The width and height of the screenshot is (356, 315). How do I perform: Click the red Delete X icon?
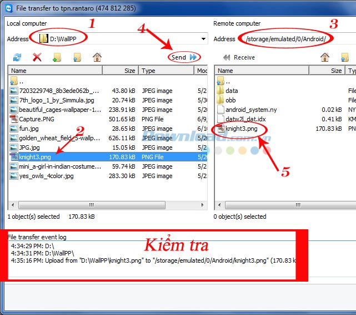tap(37, 57)
